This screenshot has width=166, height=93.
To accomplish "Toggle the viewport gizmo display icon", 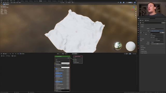I will tap(121, 3).
